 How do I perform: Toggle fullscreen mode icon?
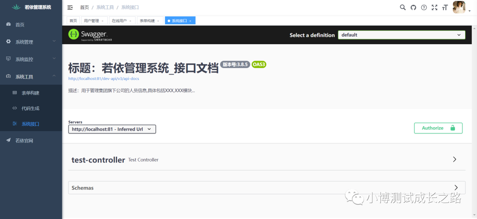(x=435, y=8)
